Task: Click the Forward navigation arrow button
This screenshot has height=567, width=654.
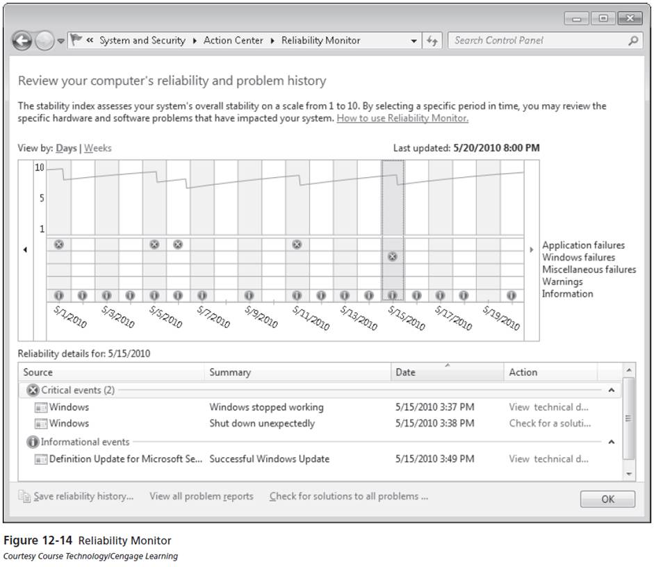Action: 44,41
